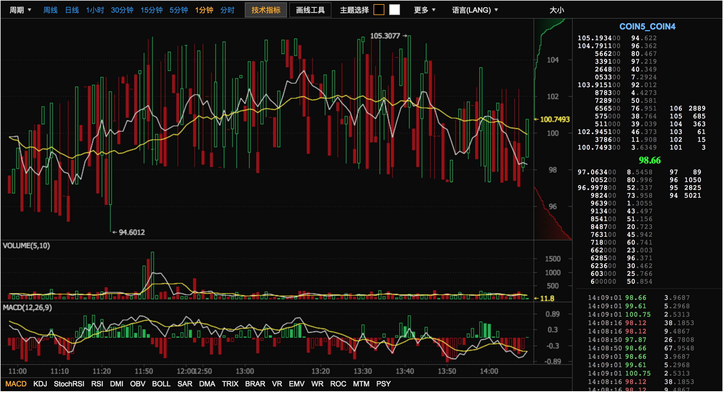The image size is (723, 393).
Task: Select the MACD indicator tab
Action: (16, 384)
